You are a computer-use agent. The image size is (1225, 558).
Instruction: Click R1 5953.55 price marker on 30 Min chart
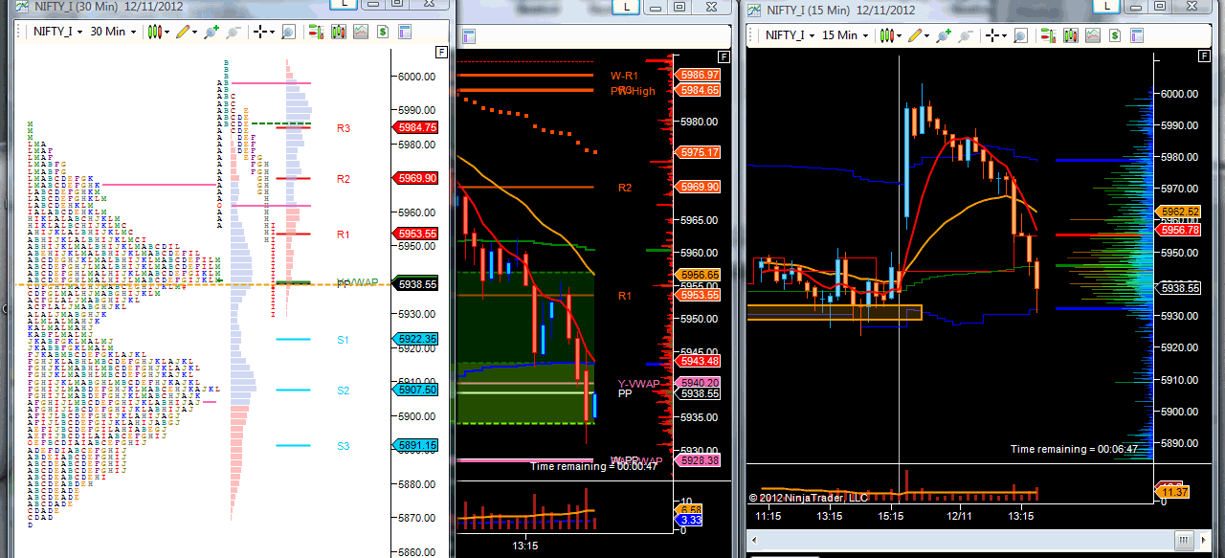(x=415, y=234)
